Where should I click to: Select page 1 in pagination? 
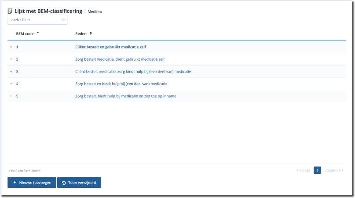(317, 170)
